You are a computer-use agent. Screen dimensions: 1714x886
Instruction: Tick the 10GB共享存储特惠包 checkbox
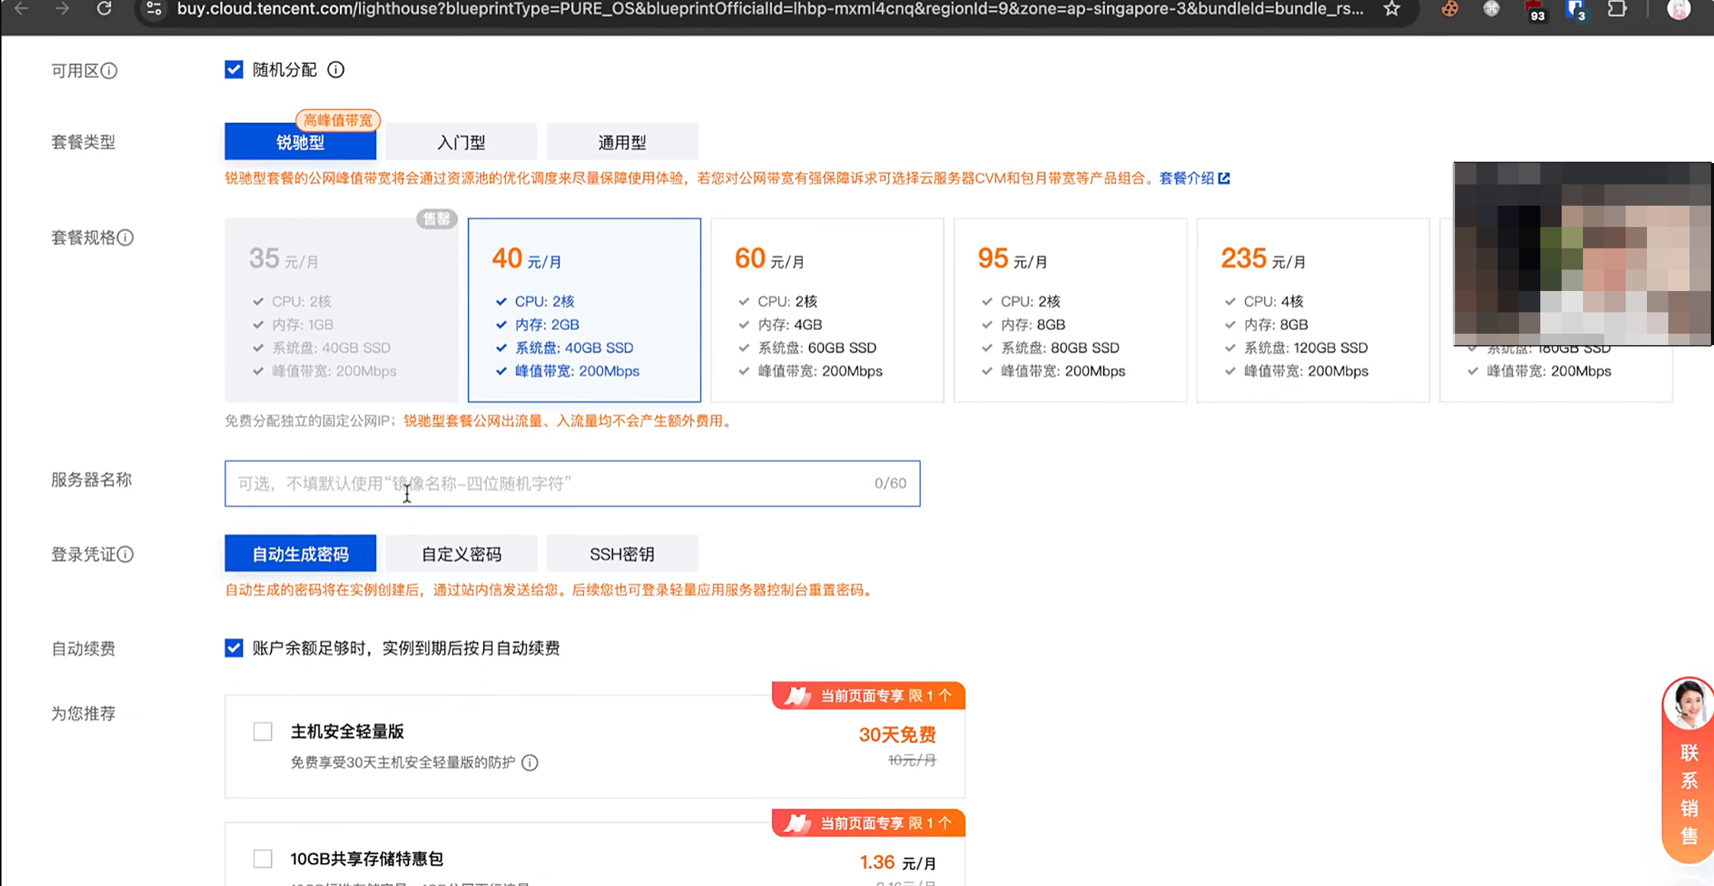tap(263, 859)
